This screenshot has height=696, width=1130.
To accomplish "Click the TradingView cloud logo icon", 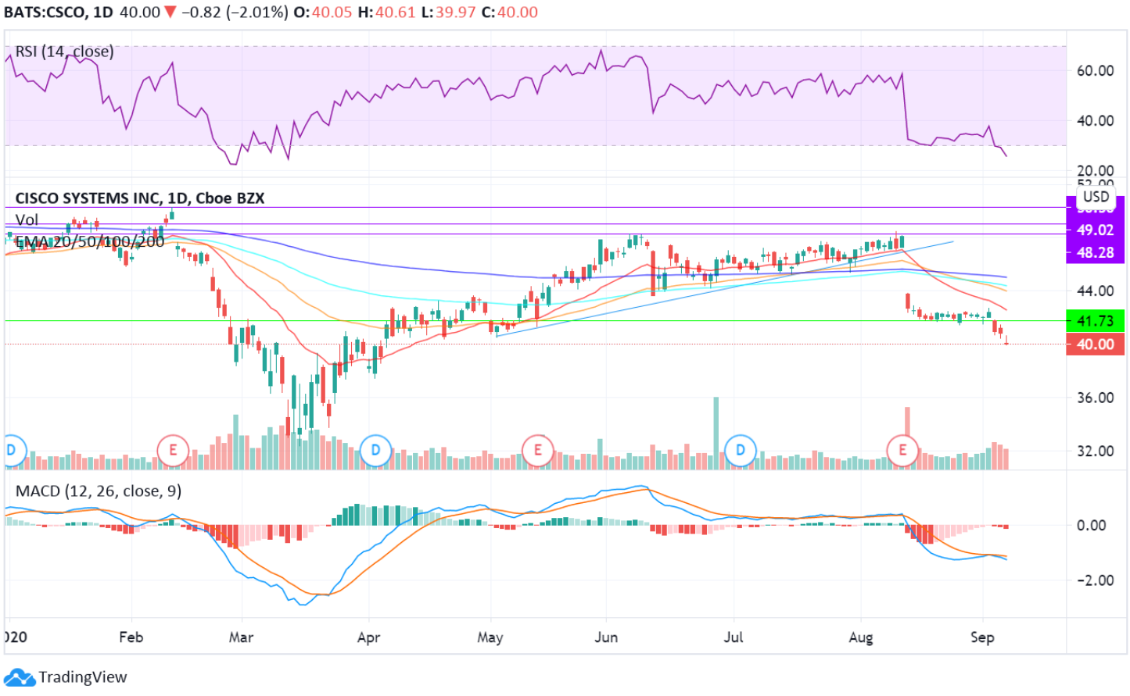I will [20, 677].
